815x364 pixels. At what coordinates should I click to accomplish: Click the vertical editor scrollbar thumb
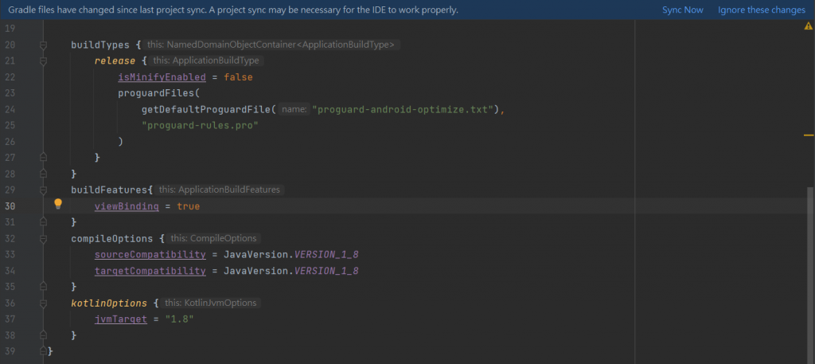coord(810,276)
